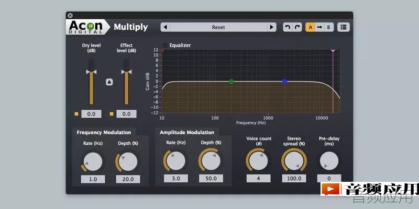Click the Frequency Modulation Rate value 1.0
419x209 pixels.
click(x=93, y=179)
